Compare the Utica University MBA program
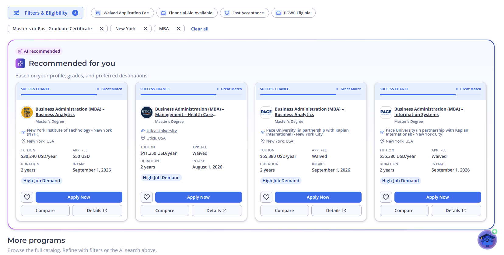The width and height of the screenshot is (504, 255). coord(165,211)
